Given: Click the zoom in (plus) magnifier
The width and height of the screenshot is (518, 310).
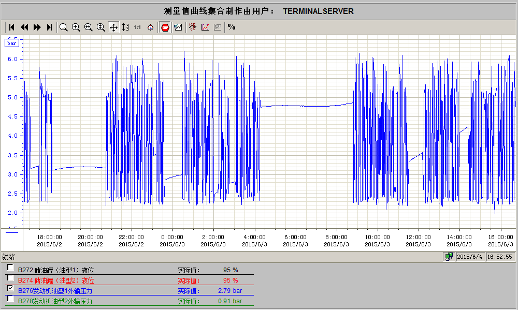Looking at the screenshot, I should [x=76, y=27].
